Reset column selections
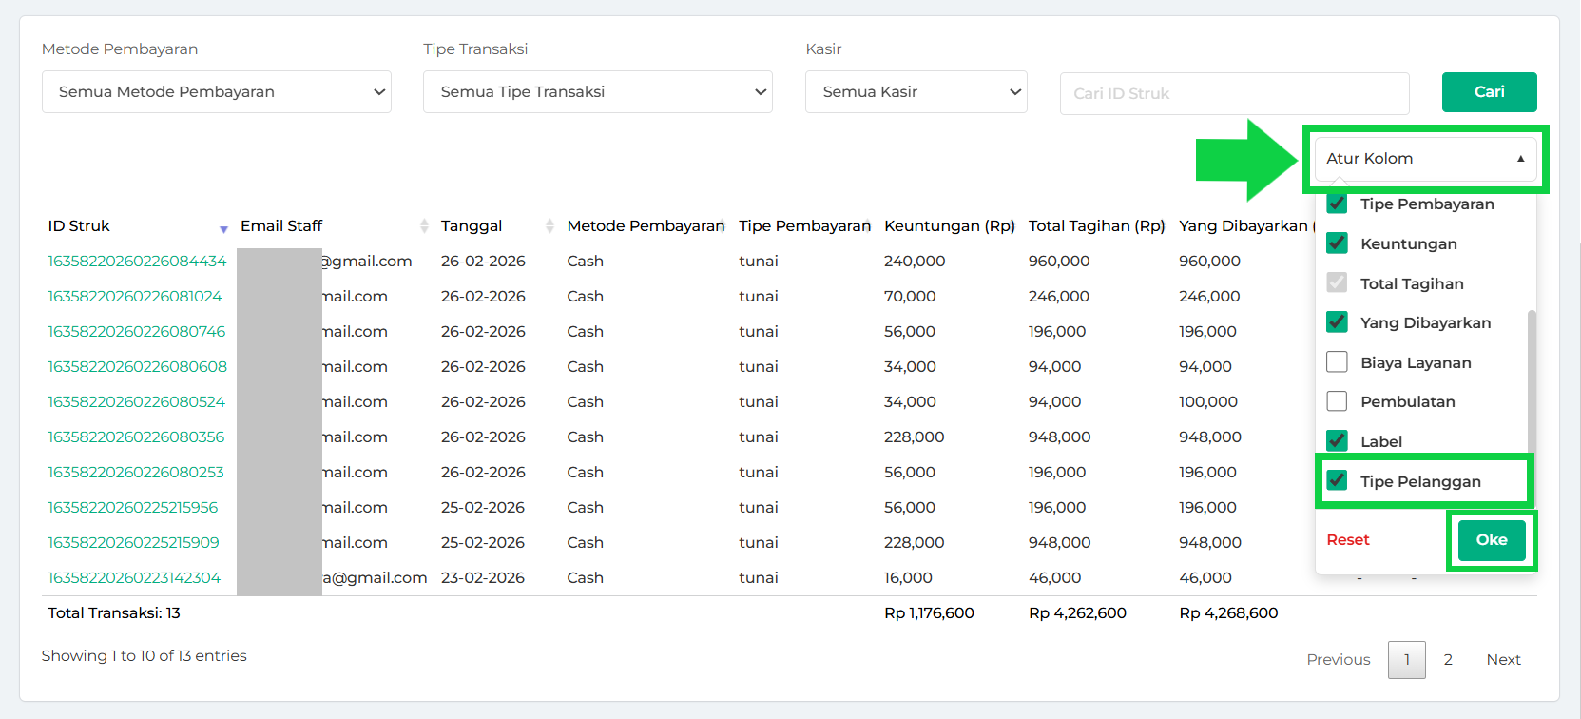 coord(1348,540)
